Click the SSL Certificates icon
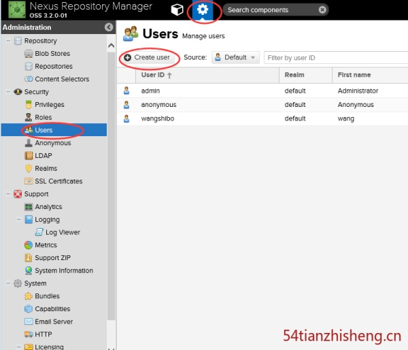The height and width of the screenshot is (350, 408). 29,181
